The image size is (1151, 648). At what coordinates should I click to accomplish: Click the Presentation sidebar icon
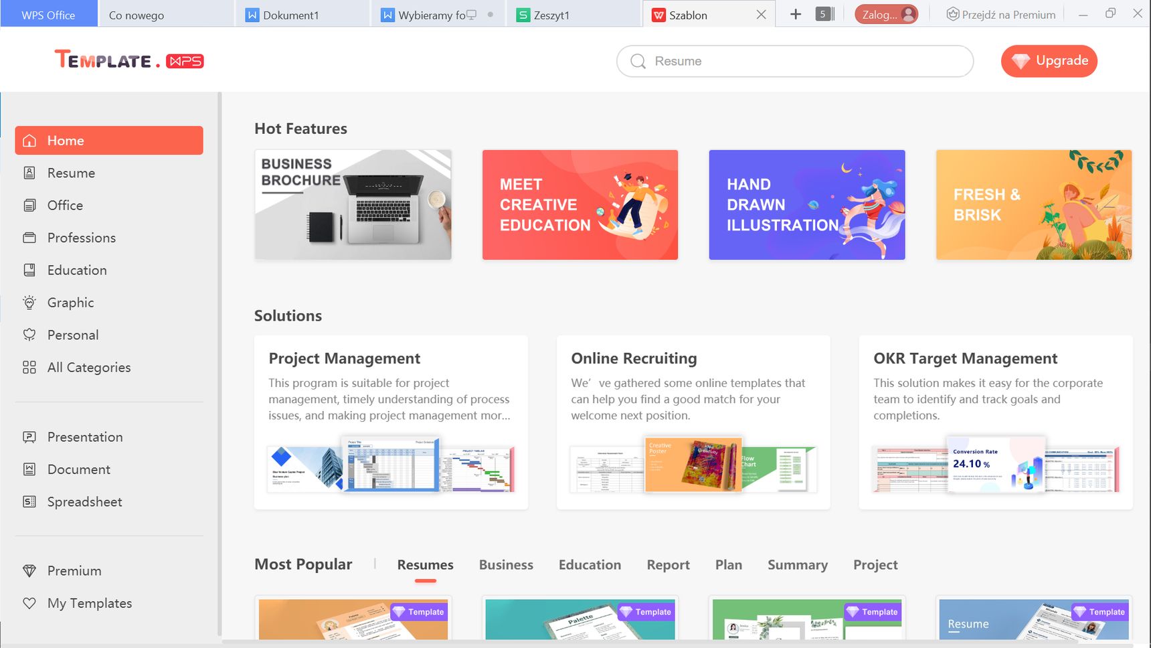[29, 437]
